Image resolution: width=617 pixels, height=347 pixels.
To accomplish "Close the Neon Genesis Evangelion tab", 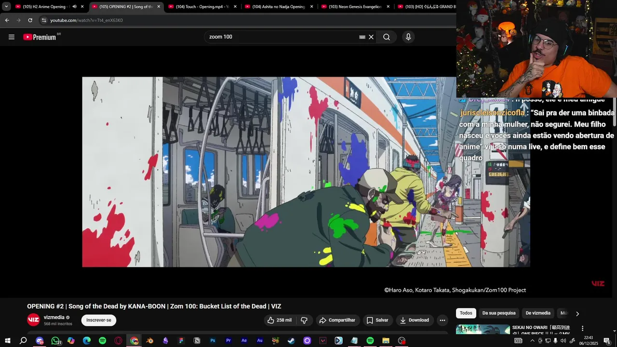I will (x=388, y=7).
